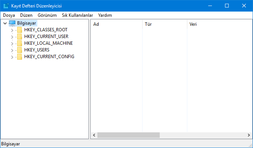Click the Registry Editor app icon in title bar

pos(6,6)
